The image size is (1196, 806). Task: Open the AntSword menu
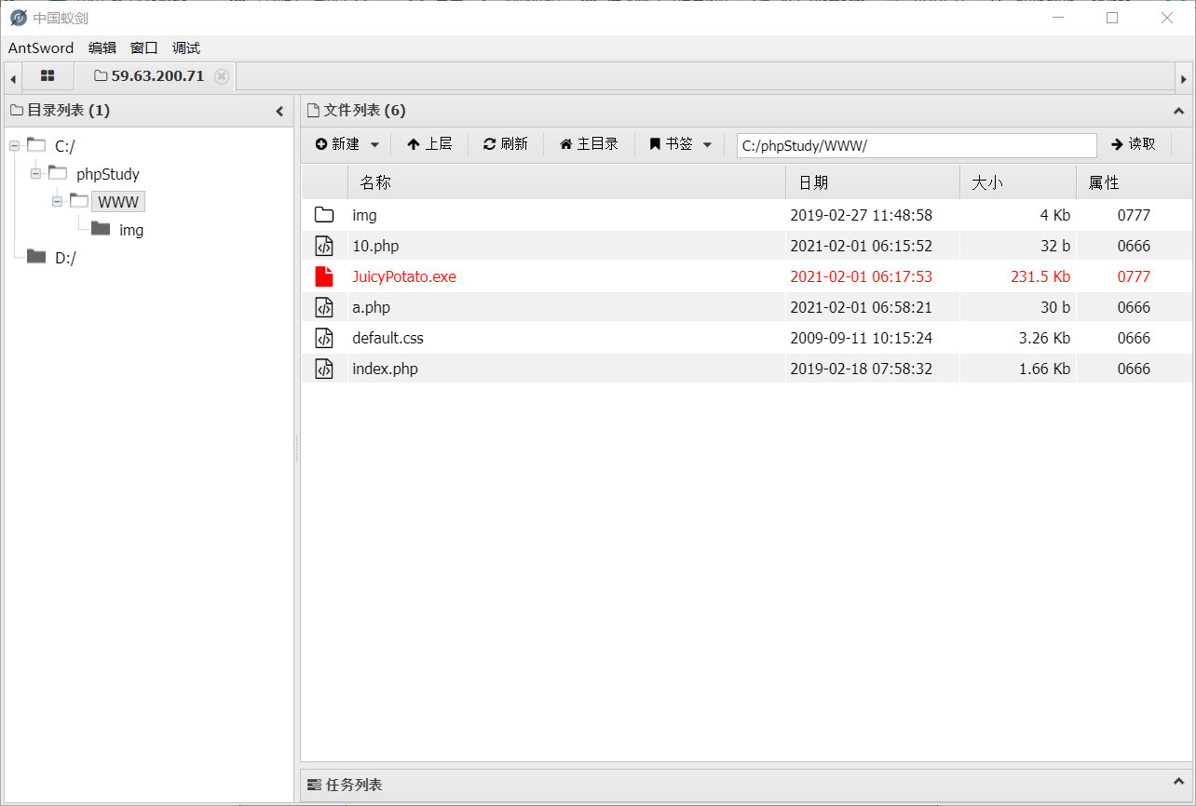click(x=41, y=48)
